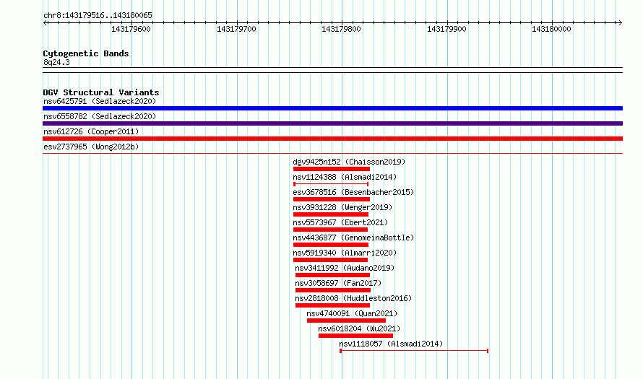Click the nsv4740091 red bar
Image resolution: width=643 pixels, height=379 pixels.
347,321
